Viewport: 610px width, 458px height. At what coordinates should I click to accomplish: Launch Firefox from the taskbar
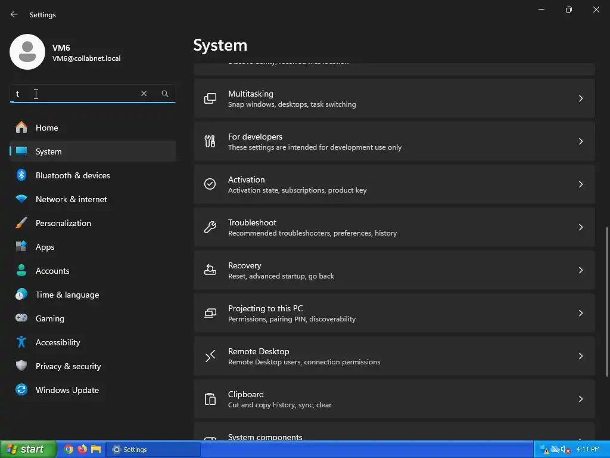click(82, 450)
